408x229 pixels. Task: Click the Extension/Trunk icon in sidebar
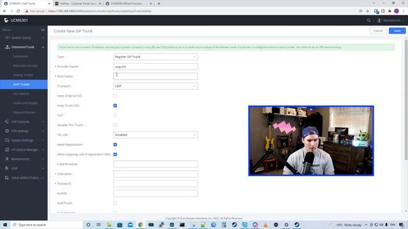pyautogui.click(x=7, y=47)
